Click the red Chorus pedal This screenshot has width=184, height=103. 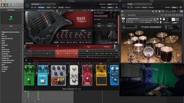87,75
